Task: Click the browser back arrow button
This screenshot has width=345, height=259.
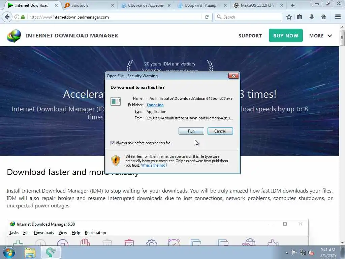Action: (7, 17)
